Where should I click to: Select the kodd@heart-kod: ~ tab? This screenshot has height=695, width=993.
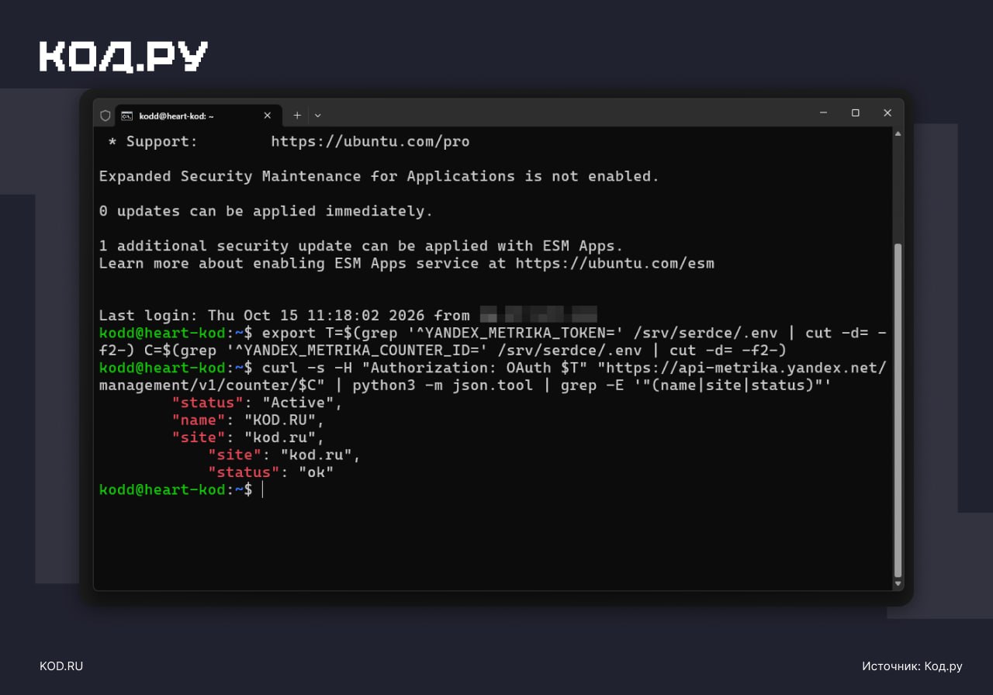click(x=198, y=116)
